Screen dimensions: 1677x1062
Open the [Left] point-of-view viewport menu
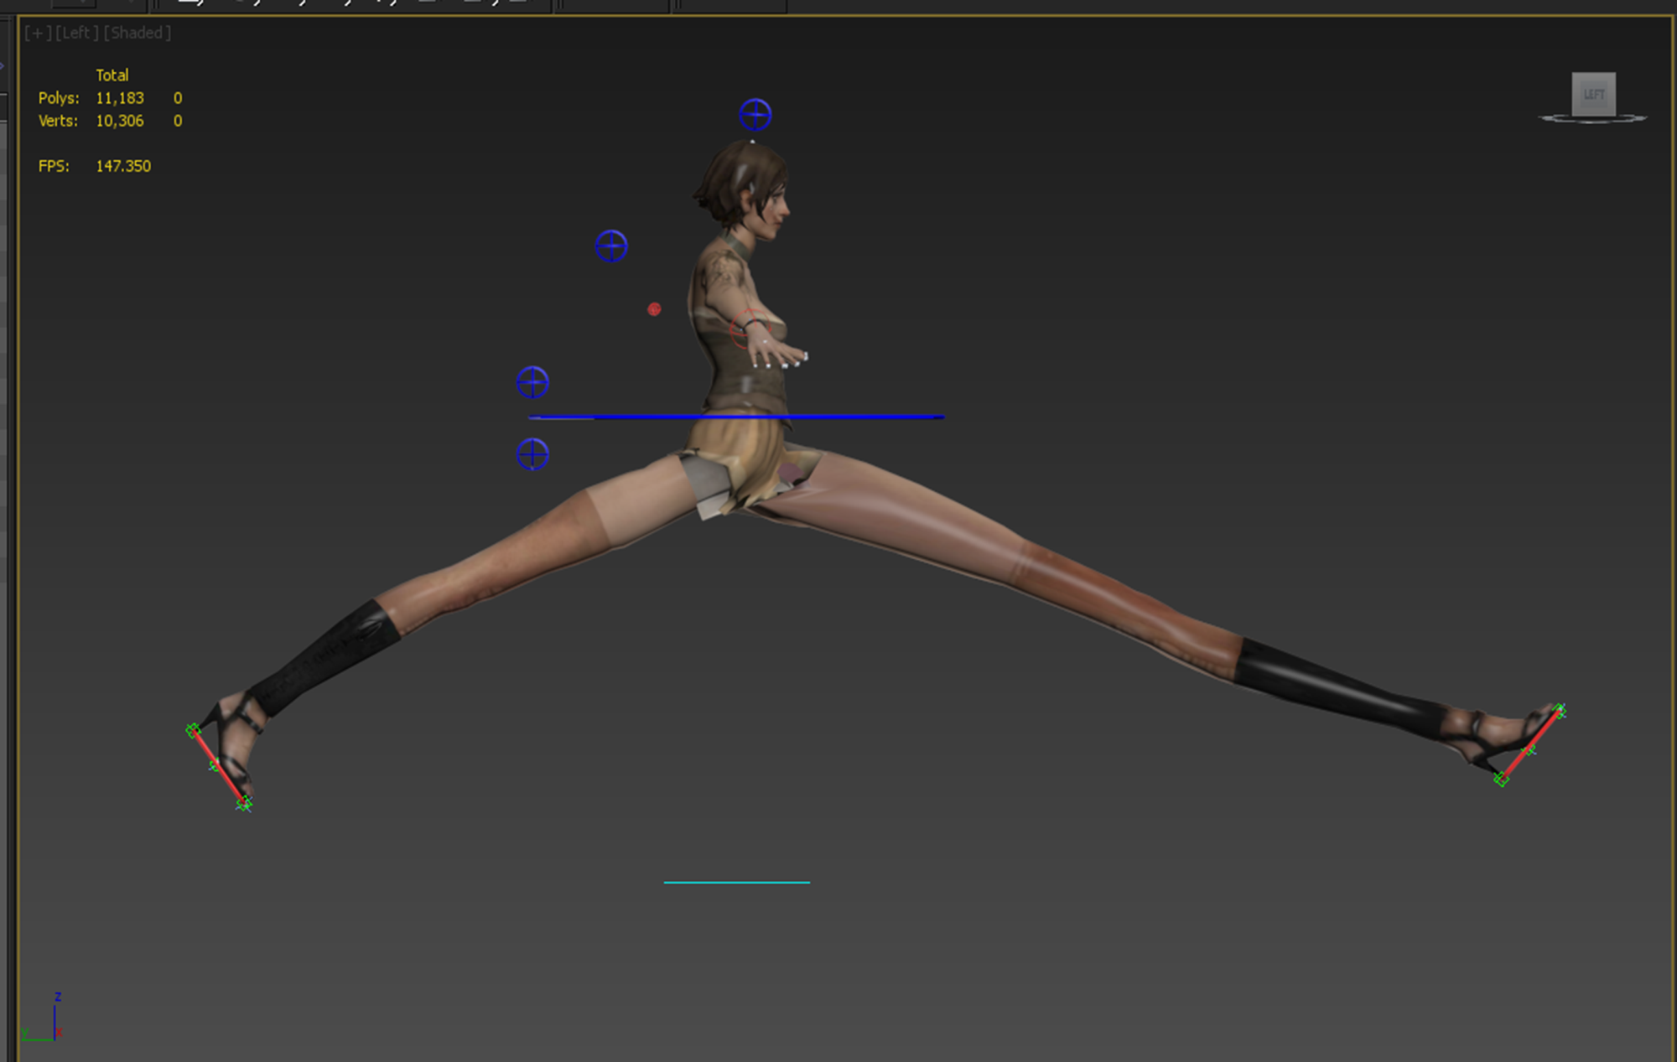tap(77, 33)
